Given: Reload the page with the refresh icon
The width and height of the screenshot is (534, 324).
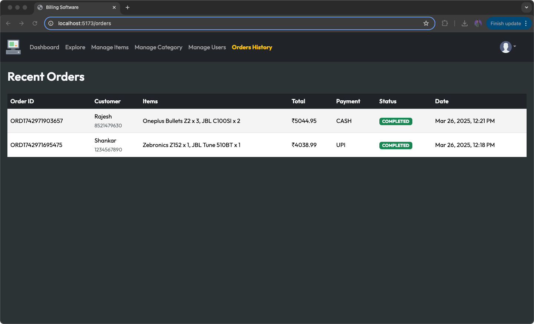Looking at the screenshot, I should coord(35,23).
